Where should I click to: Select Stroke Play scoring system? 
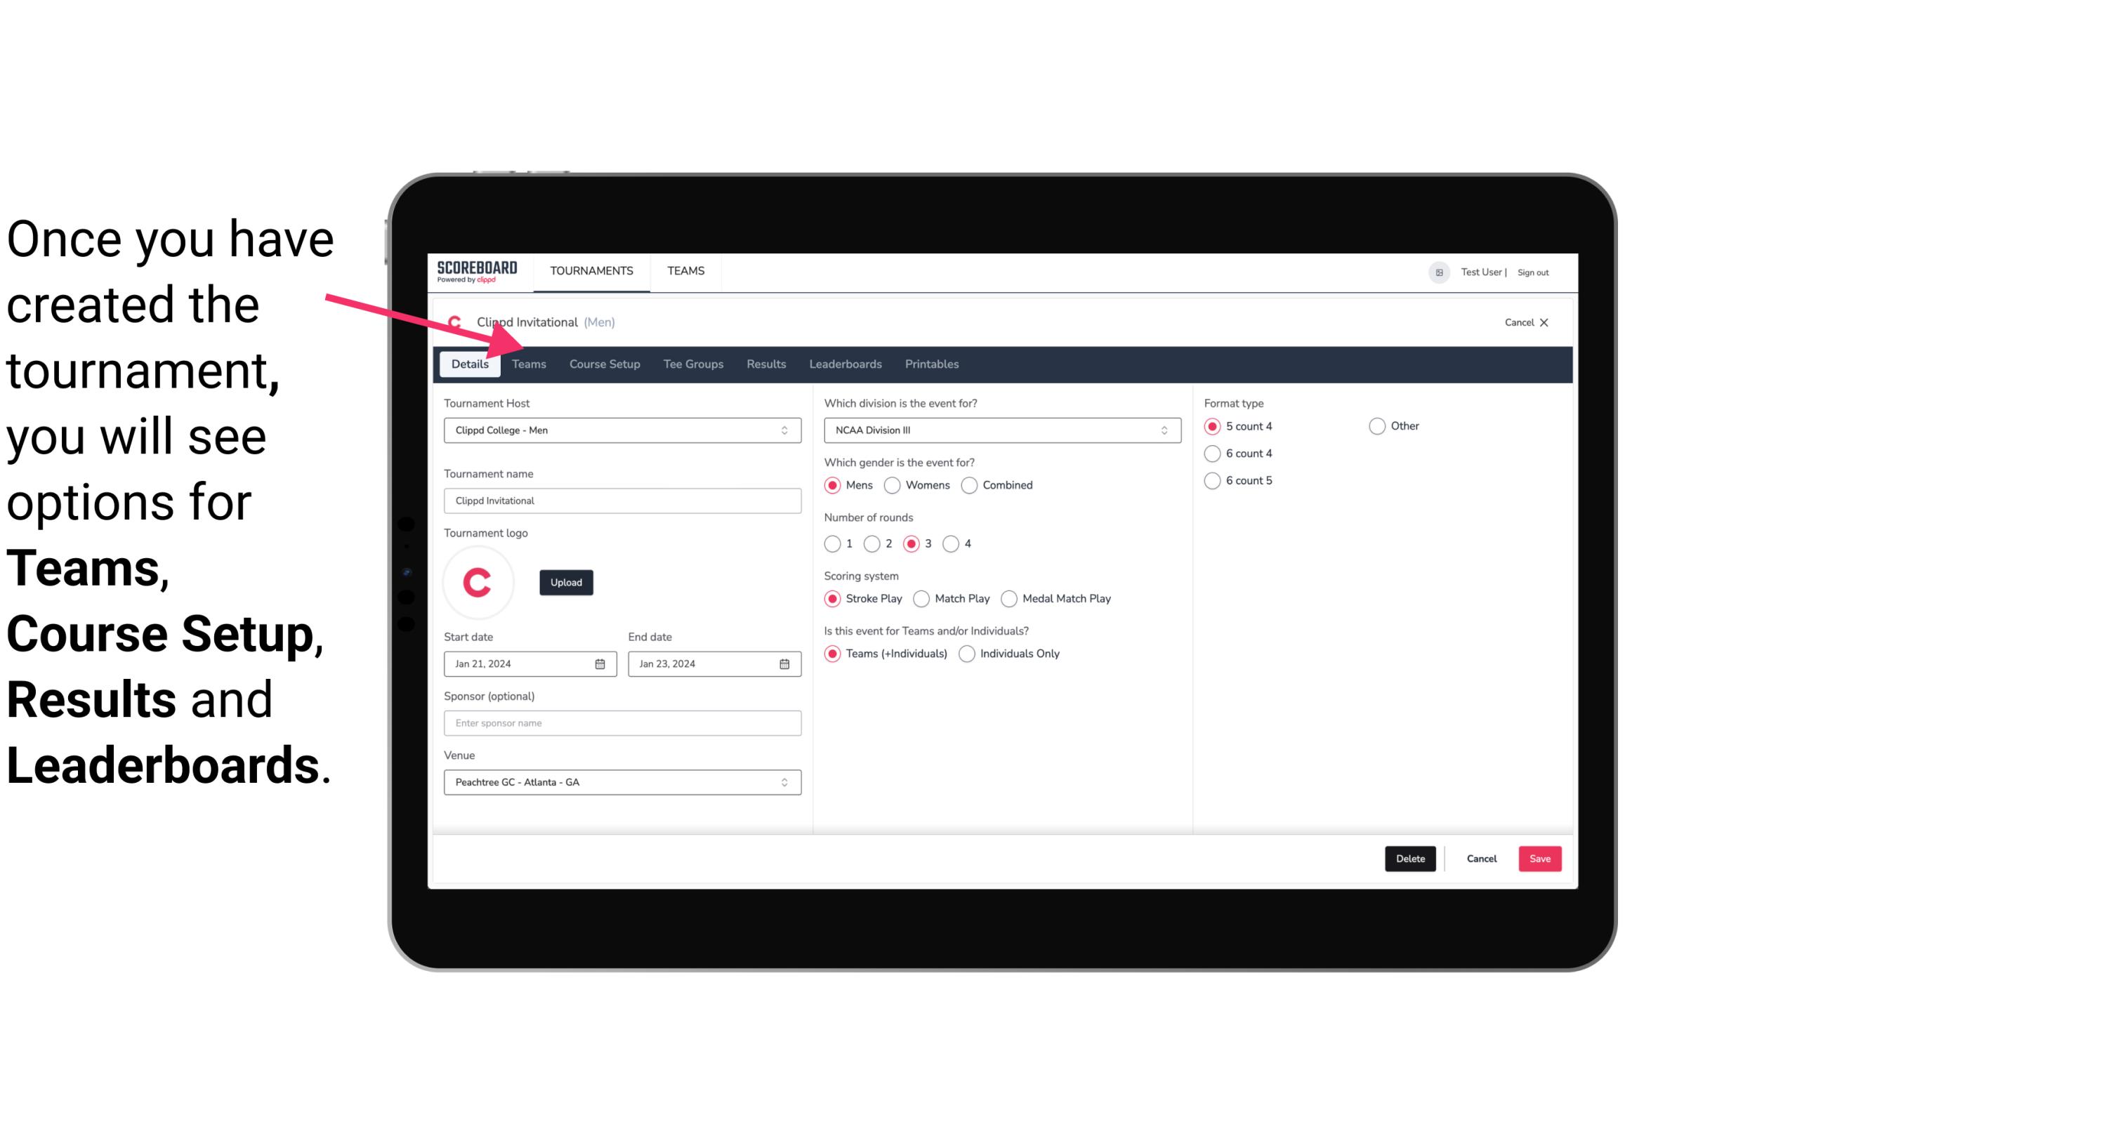(831, 598)
